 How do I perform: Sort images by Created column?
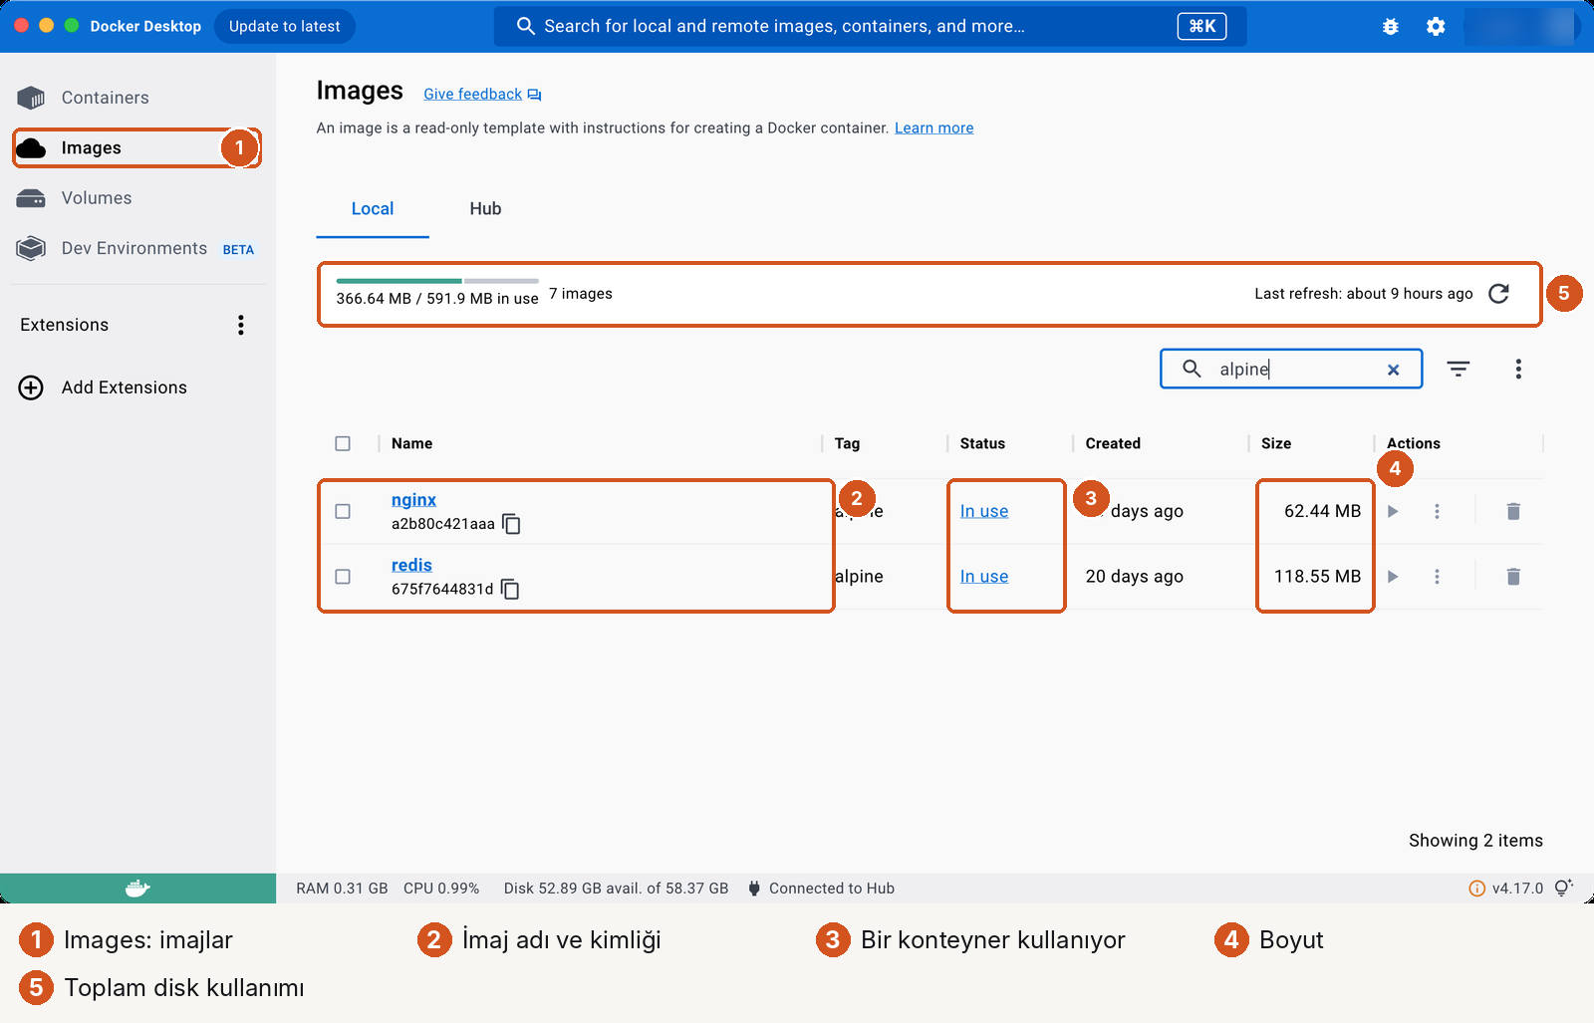[x=1113, y=443]
